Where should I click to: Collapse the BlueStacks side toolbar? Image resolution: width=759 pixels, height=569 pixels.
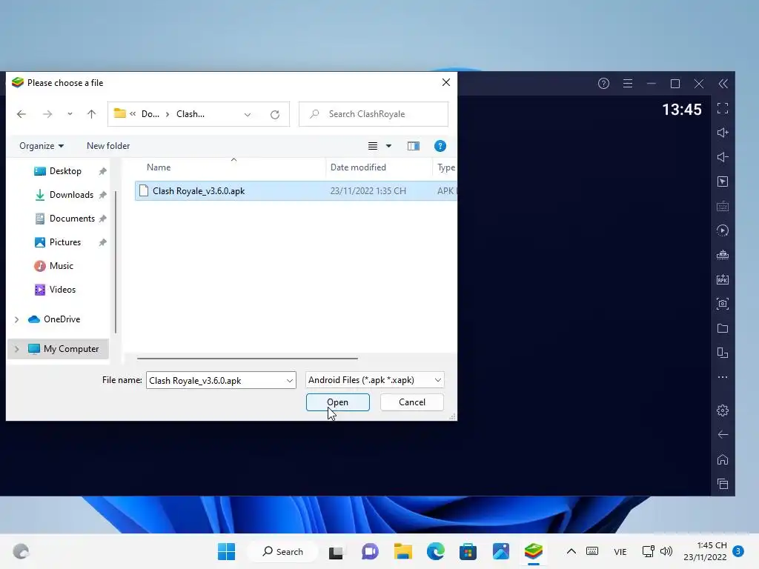click(723, 84)
